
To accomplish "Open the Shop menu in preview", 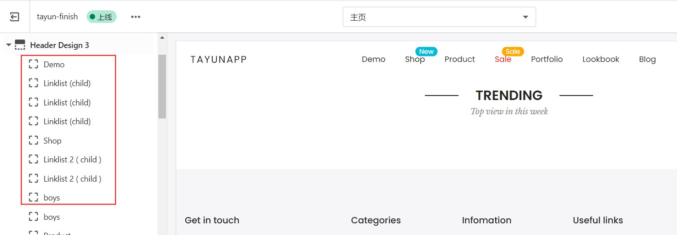I will (415, 59).
